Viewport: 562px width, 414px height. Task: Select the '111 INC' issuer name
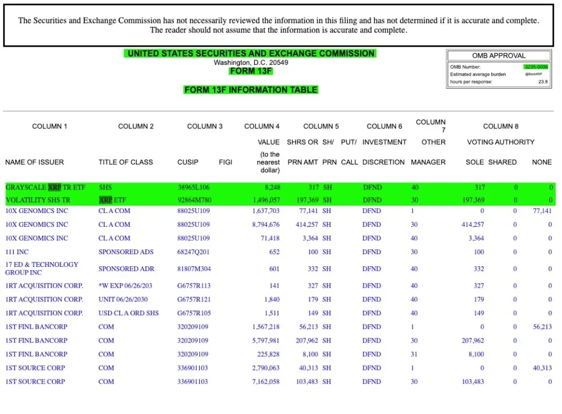click(x=17, y=252)
